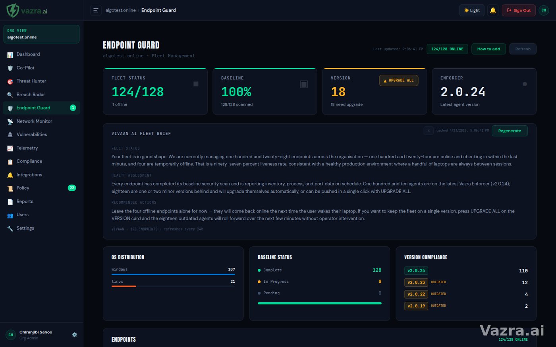Click the Telemetry chart icon

point(10,148)
